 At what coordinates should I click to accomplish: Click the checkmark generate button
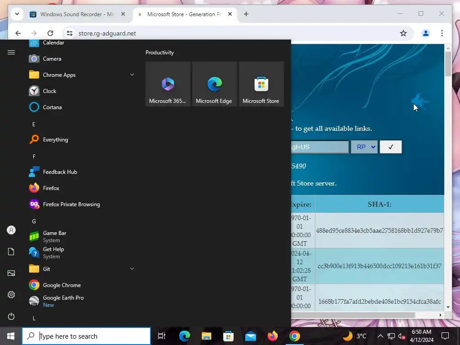point(391,147)
